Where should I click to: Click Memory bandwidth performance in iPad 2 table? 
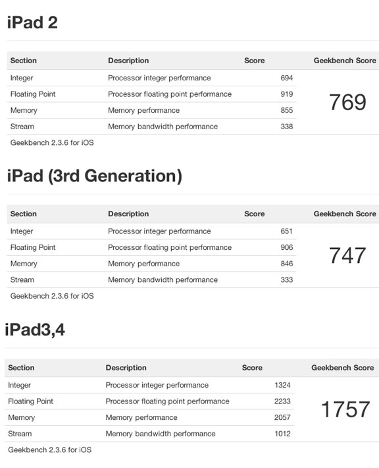163,127
